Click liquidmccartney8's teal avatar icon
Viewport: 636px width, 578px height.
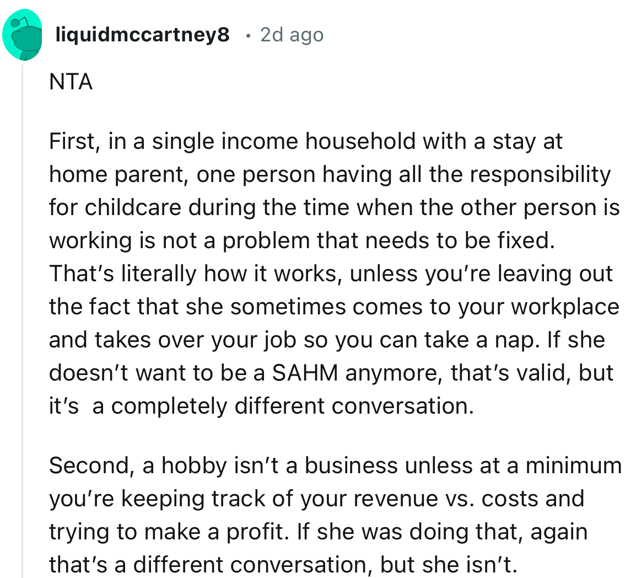click(x=23, y=35)
